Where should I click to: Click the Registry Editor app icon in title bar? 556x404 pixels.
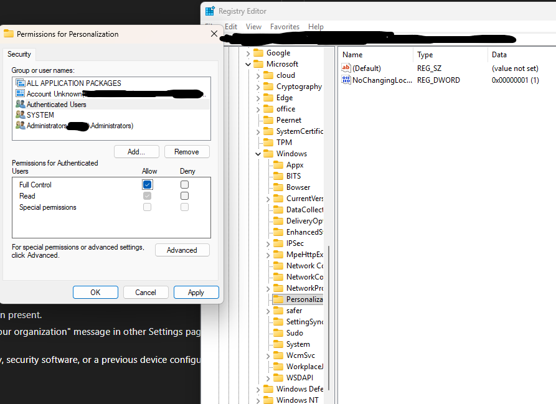point(210,11)
